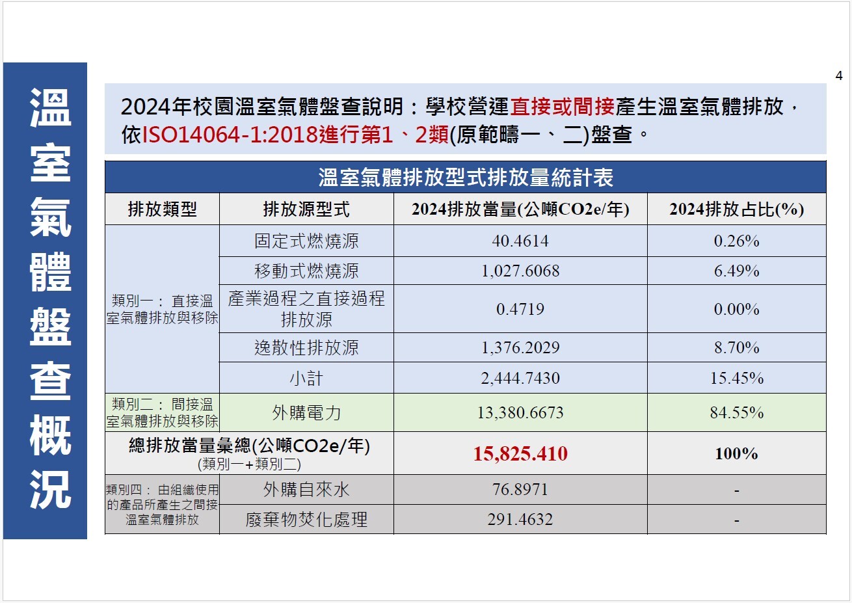This screenshot has height=603, width=852.
Task: Click the 84.55% percentage cell
Action: [736, 413]
